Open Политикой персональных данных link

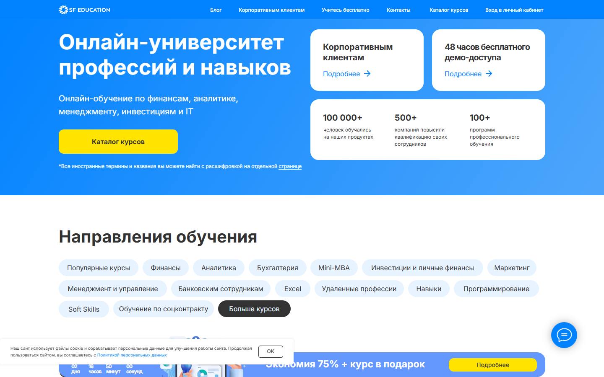tap(132, 355)
